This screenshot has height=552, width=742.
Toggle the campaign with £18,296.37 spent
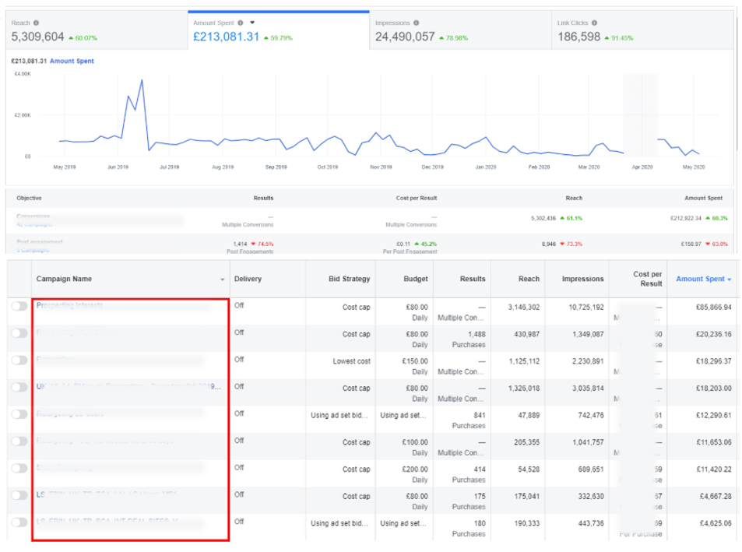19,360
